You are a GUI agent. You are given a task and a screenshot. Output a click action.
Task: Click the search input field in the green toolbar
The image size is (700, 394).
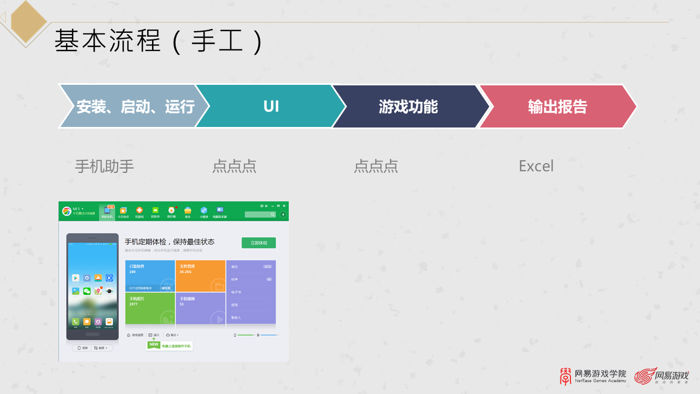258,214
